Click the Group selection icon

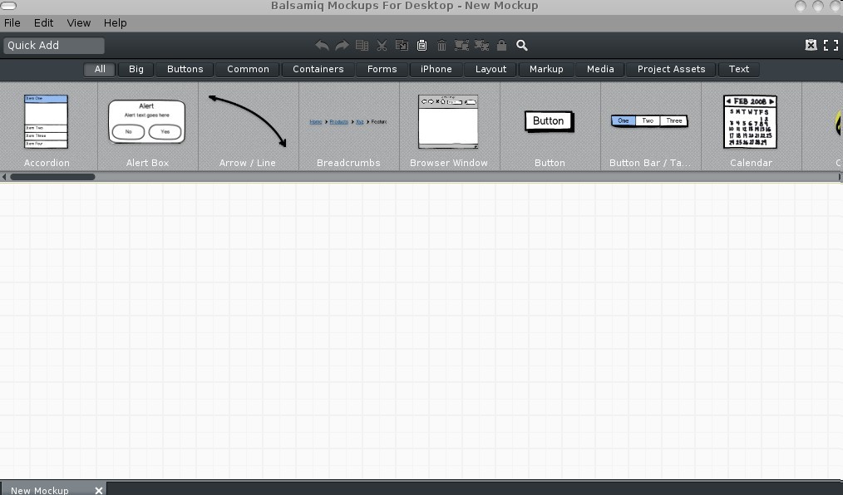pos(461,46)
